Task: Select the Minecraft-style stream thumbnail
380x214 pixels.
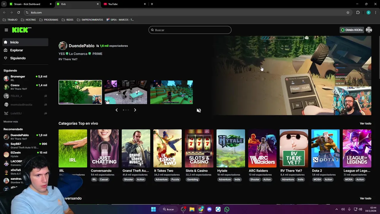Action: point(172,92)
